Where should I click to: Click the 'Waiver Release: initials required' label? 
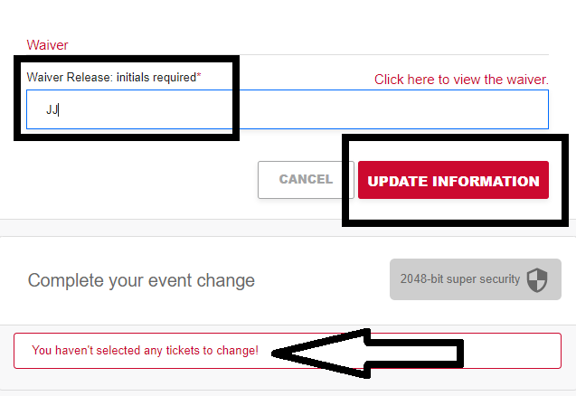click(111, 77)
